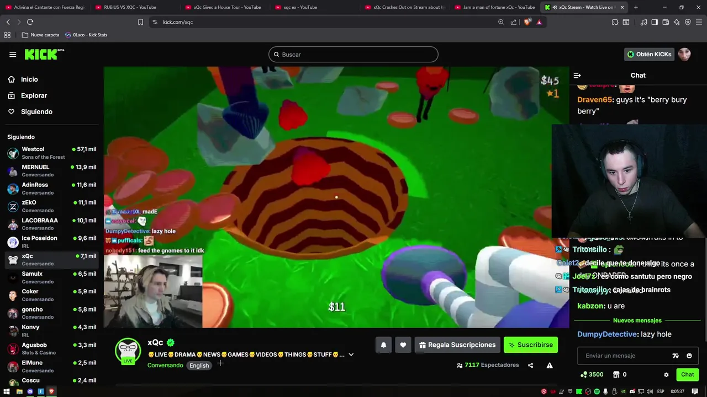Open MERNUEL's channel in the following list
707x397 pixels.
point(51,170)
